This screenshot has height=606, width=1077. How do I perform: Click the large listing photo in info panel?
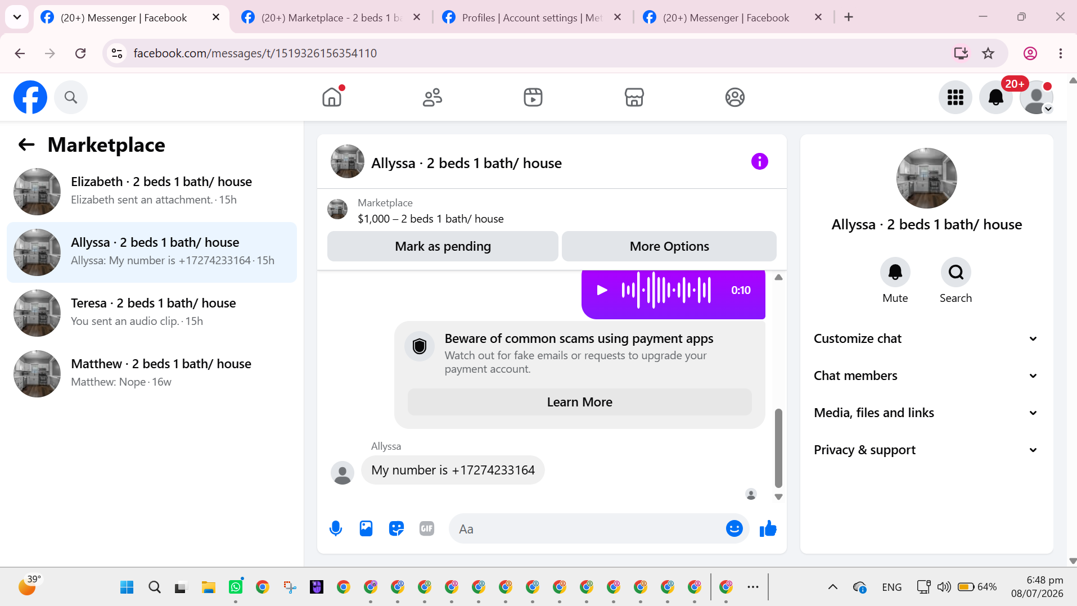(926, 178)
